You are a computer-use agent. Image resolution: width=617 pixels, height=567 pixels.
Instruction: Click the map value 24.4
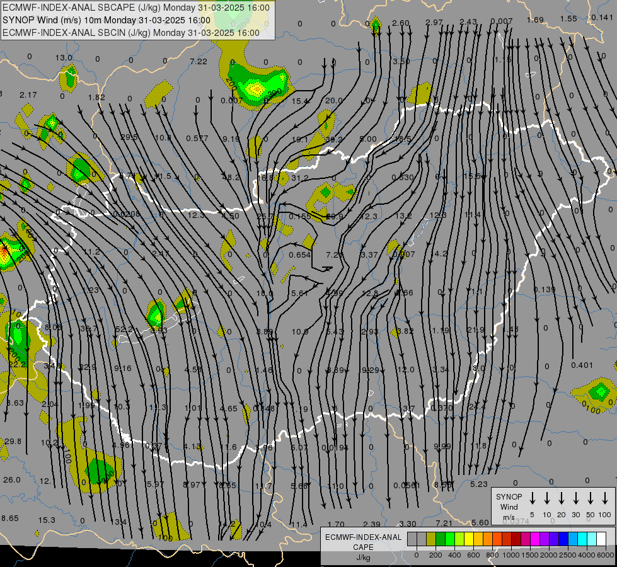[477, 406]
